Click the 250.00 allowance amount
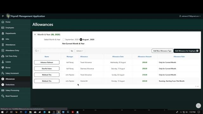Image resolution: width=203 pixels, height=114 pixels. [x=145, y=75]
